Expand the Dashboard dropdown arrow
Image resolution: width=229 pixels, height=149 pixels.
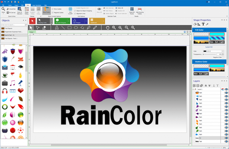(x=103, y=21)
